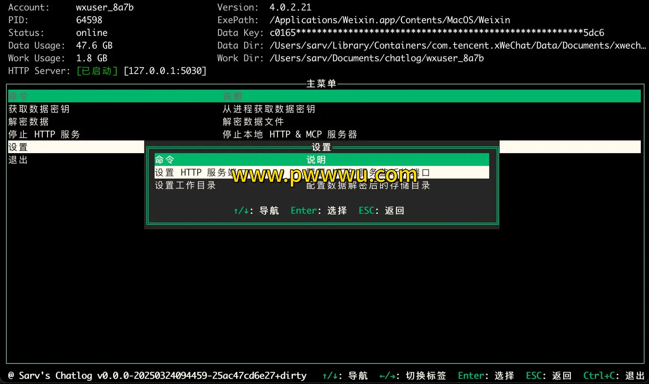649x384 pixels.
Task: Open the 设置 menu item
Action: (x=18, y=146)
